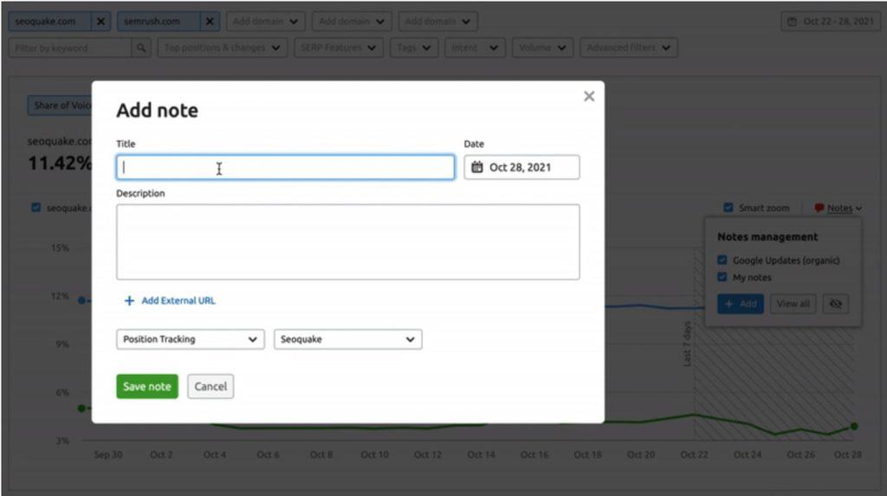This screenshot has height=496, width=887.
Task: Toggle Google Updates (organic) checkbox
Action: pos(722,261)
